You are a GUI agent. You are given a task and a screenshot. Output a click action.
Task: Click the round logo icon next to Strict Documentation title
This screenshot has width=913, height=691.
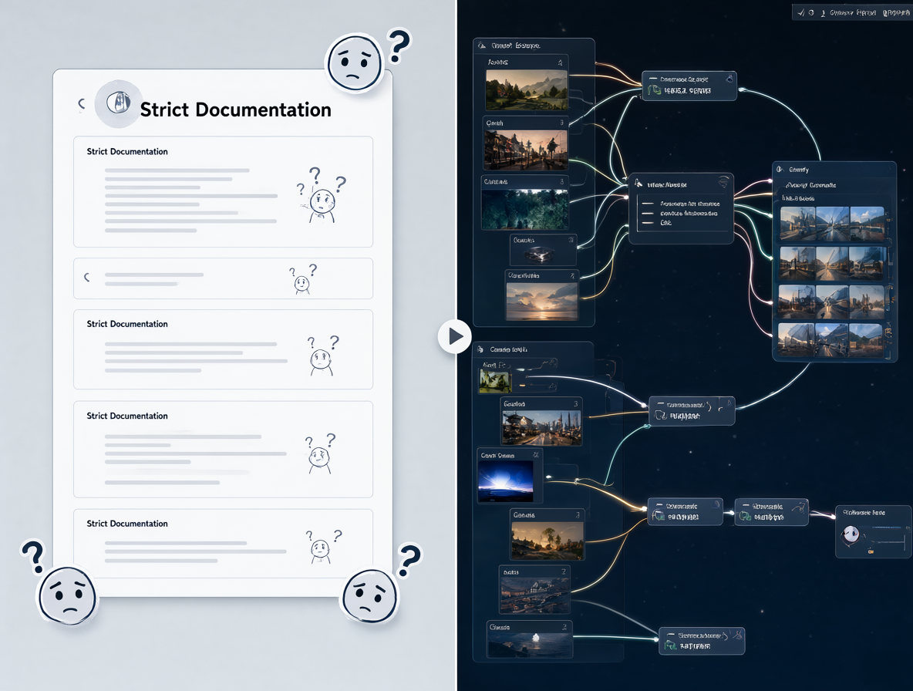(x=118, y=103)
